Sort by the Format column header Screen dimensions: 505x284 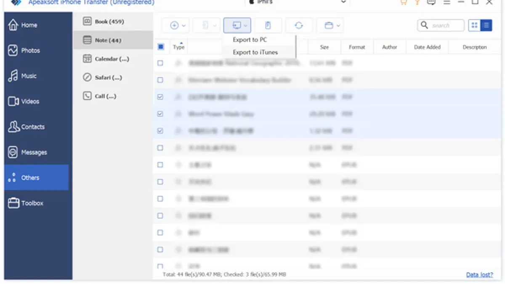(357, 47)
